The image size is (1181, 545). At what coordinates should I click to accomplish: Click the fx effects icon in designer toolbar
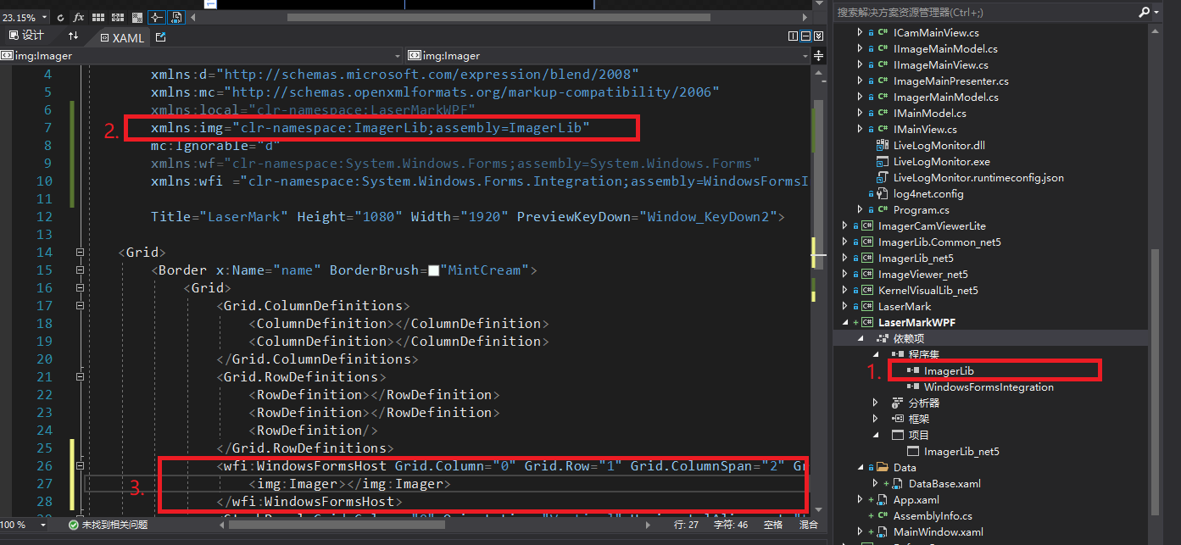(x=79, y=17)
